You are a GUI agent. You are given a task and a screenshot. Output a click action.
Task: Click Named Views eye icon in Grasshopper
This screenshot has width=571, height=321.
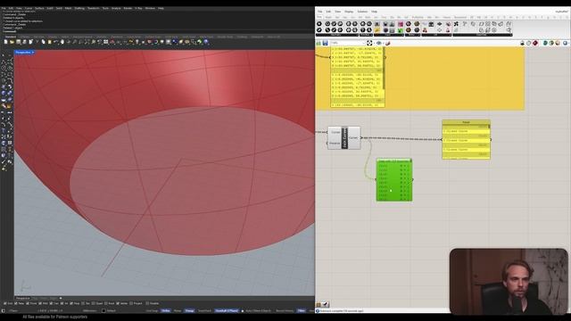click(378, 43)
